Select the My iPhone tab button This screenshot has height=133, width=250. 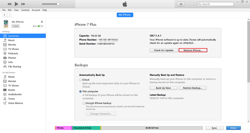125,15
